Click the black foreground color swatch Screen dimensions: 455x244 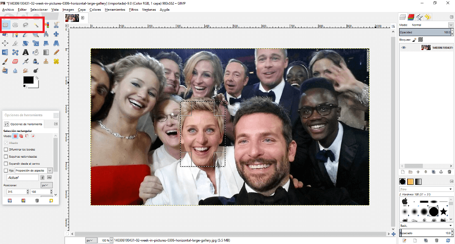tap(28, 80)
